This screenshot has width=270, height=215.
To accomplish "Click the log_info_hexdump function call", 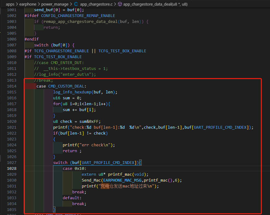I will pyautogui.click(x=72, y=92).
